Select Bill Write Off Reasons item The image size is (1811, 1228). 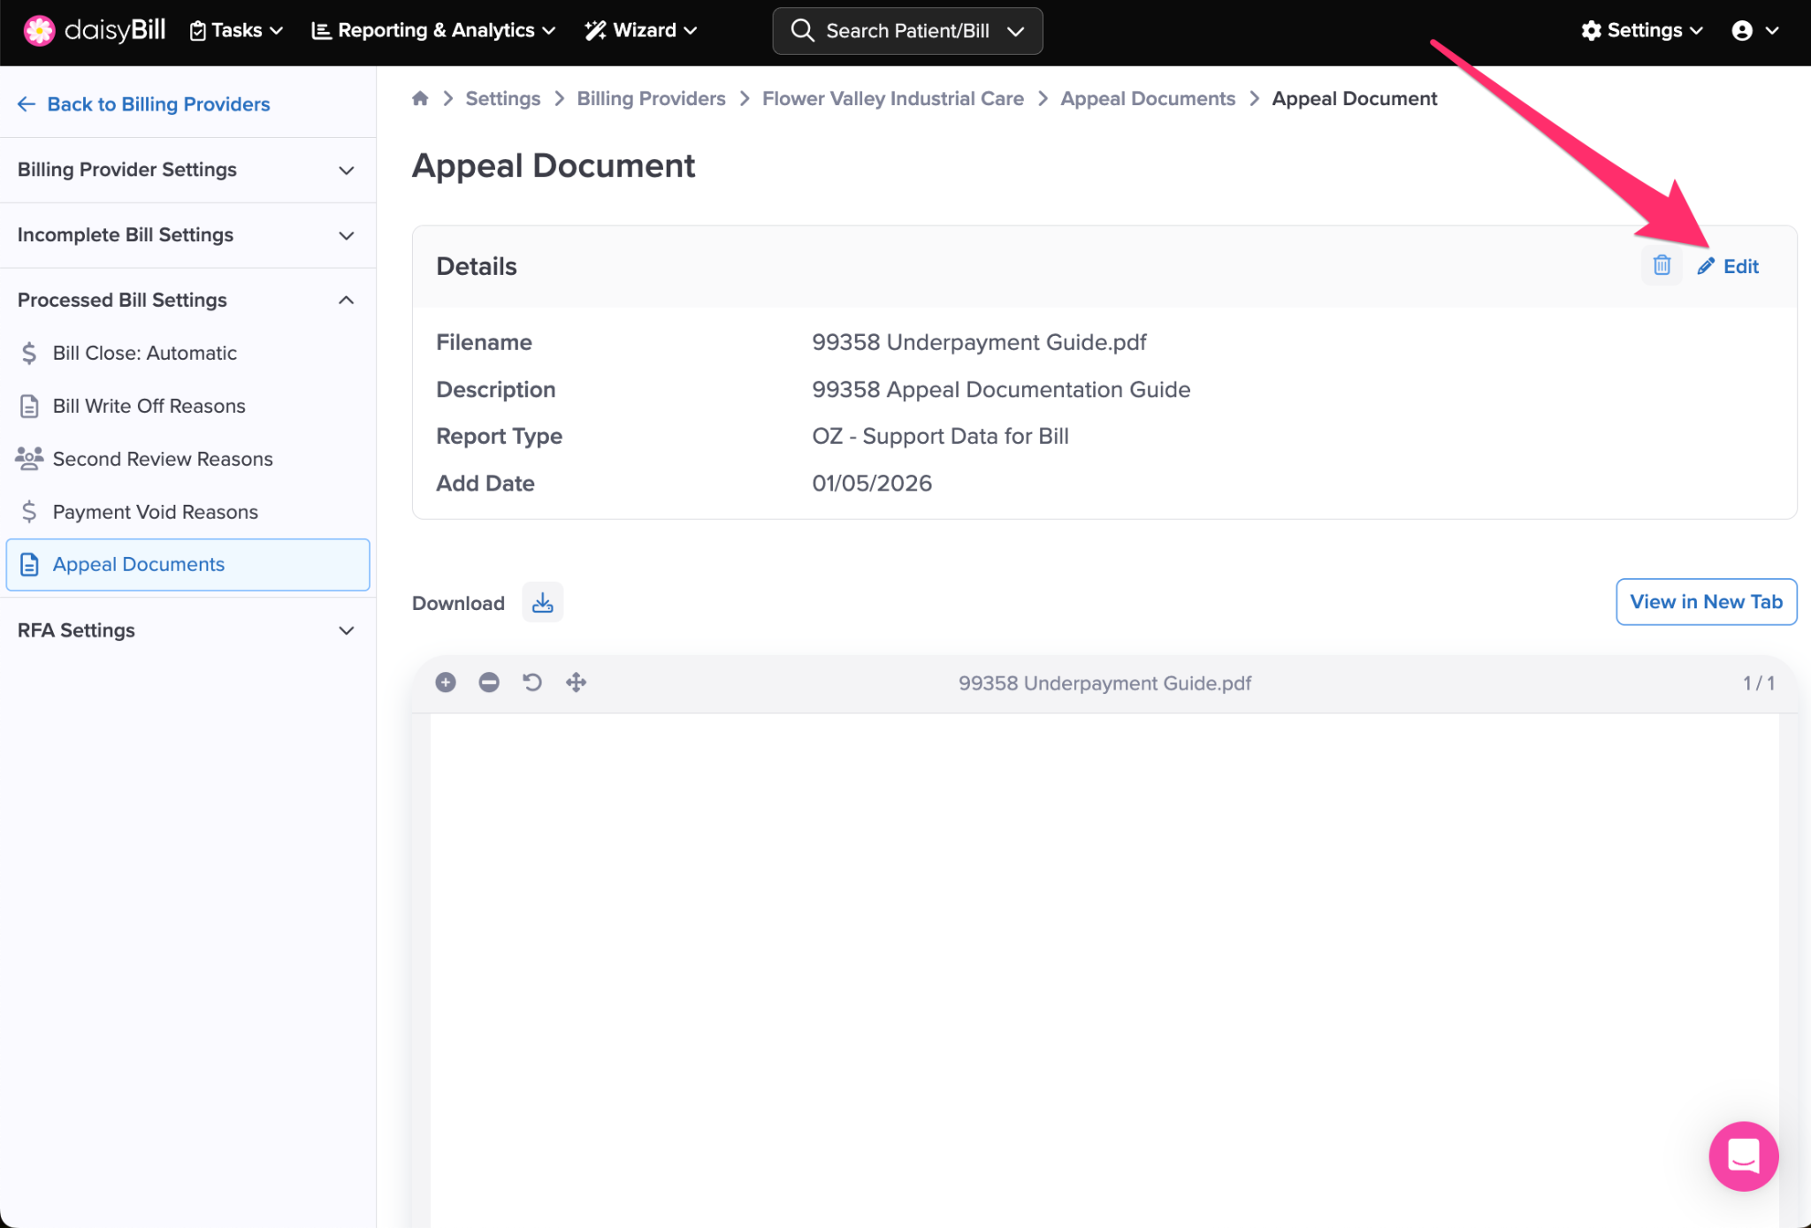(x=149, y=406)
